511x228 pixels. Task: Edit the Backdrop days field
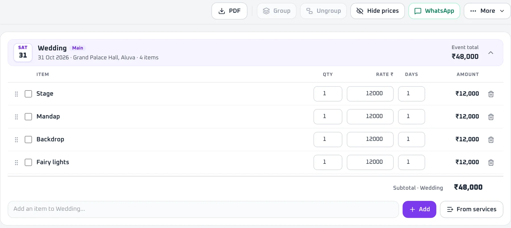pyautogui.click(x=412, y=140)
